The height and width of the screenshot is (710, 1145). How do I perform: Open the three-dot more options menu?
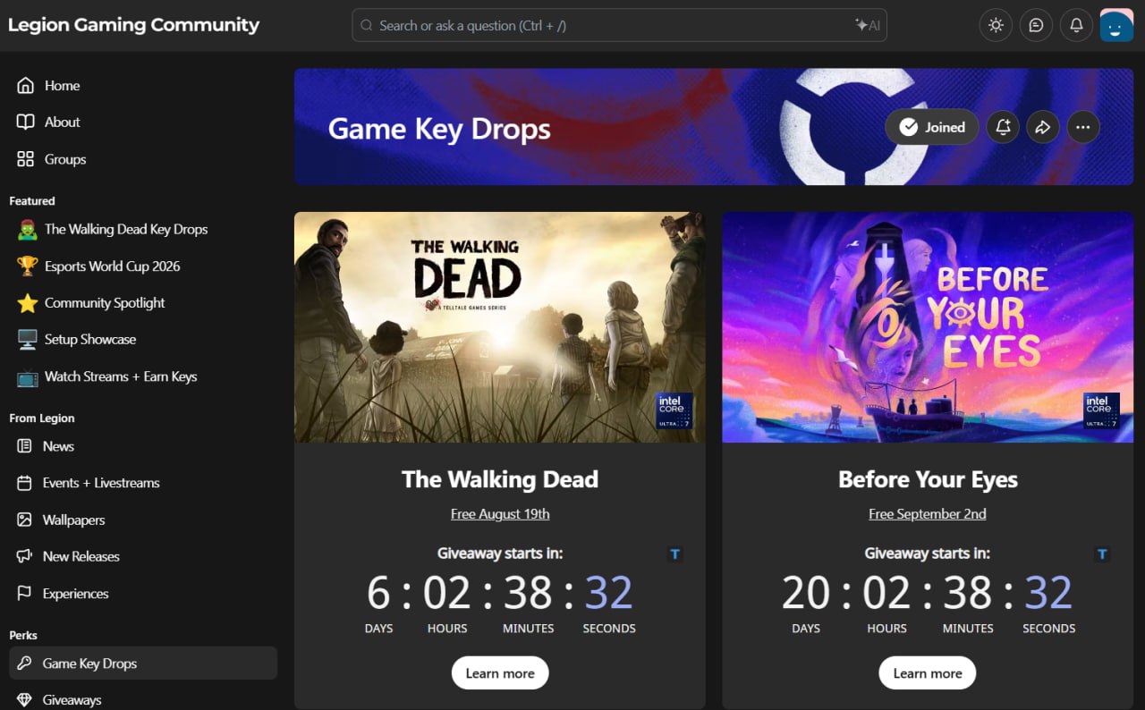coord(1082,127)
